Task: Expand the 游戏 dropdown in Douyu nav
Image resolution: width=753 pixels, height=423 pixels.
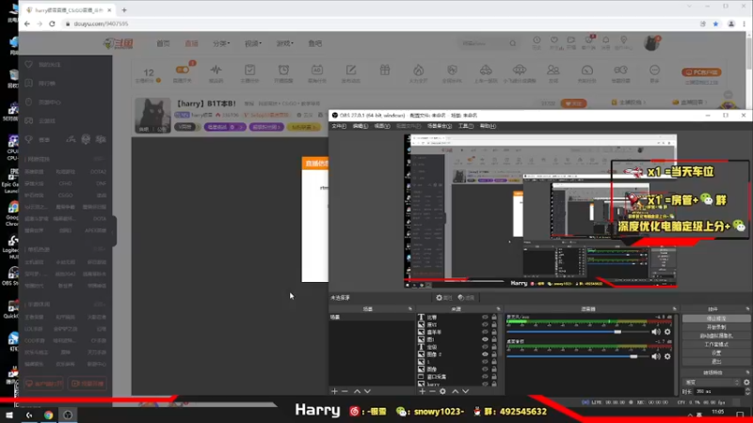Action: coord(285,43)
